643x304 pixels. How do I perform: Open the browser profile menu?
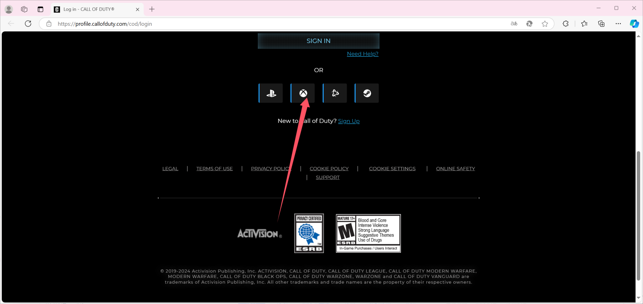(x=9, y=9)
